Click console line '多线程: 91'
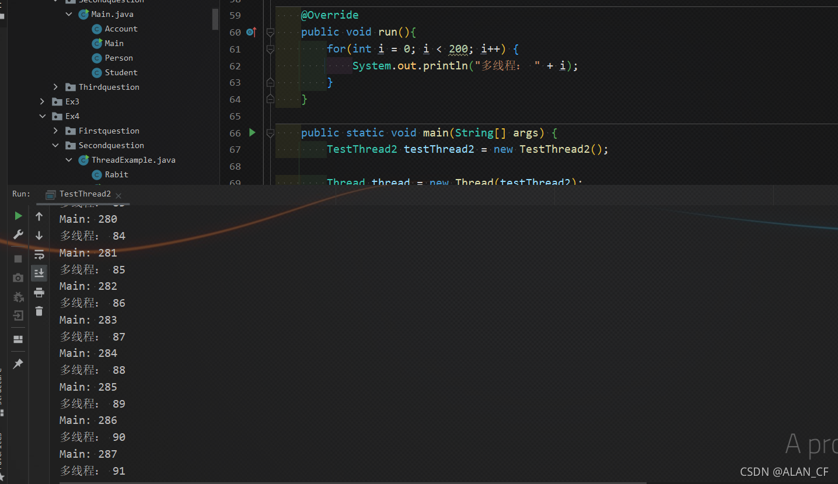 coord(93,471)
